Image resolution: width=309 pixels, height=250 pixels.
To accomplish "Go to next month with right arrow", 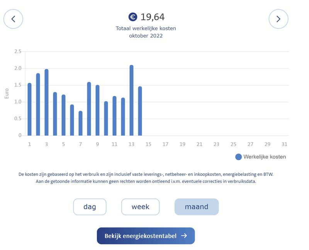I will tap(278, 19).
